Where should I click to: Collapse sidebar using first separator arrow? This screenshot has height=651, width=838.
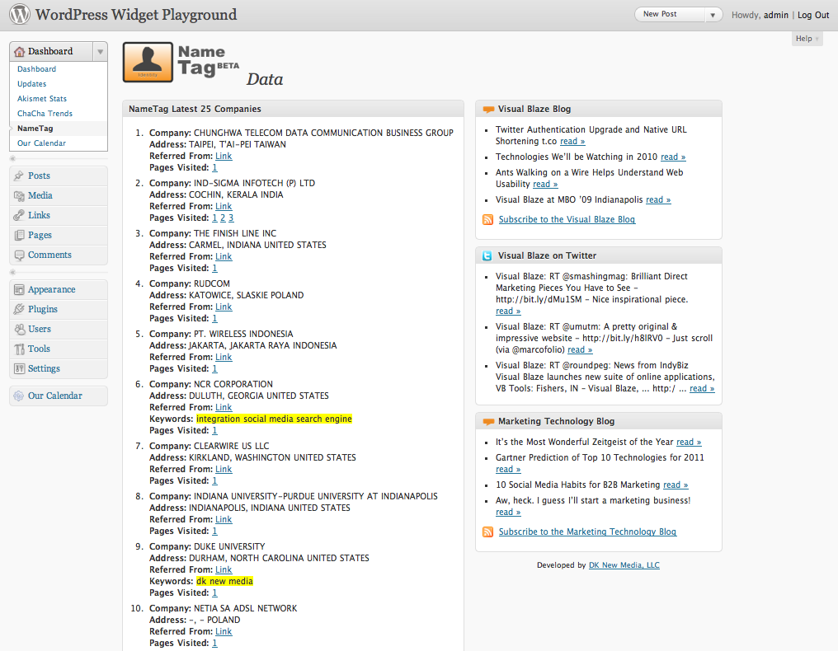pos(13,158)
